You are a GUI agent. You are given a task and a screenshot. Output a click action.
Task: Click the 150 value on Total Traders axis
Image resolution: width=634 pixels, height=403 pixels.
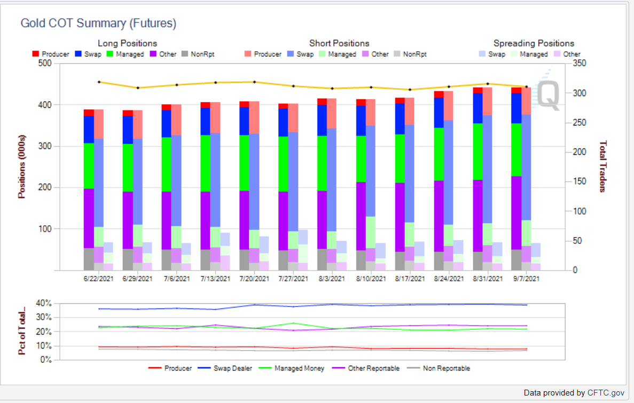click(x=580, y=181)
